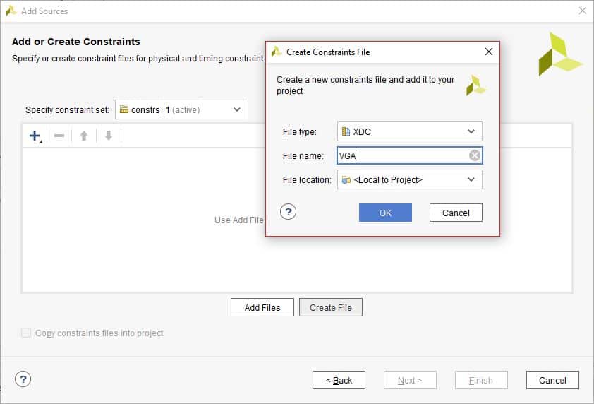Click the minus Remove constraints icon
The height and width of the screenshot is (404, 594).
[59, 136]
